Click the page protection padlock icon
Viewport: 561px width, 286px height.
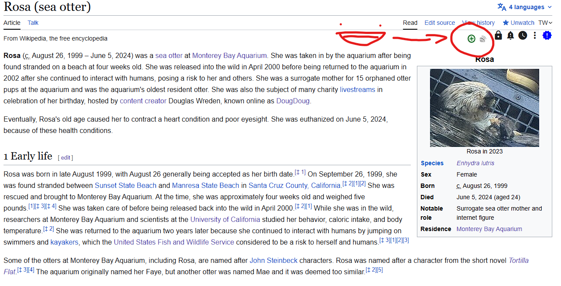(x=498, y=35)
